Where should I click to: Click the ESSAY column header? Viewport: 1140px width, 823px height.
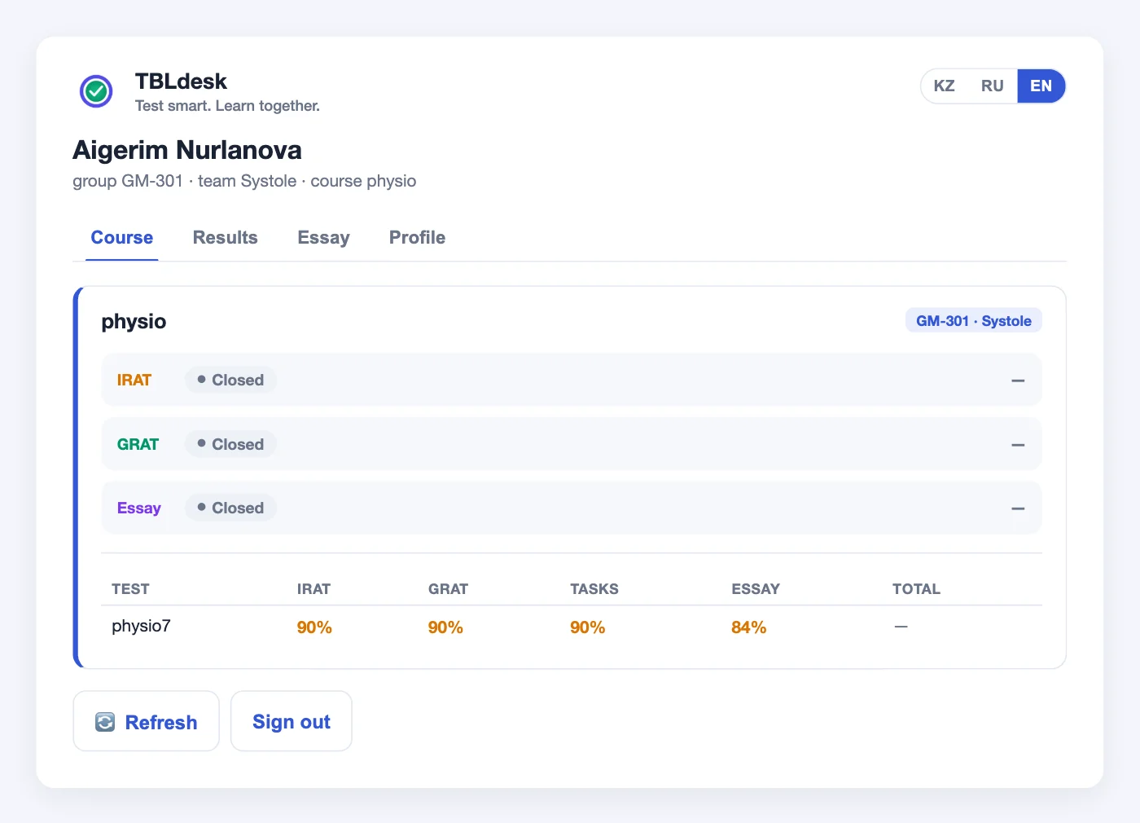pos(755,589)
